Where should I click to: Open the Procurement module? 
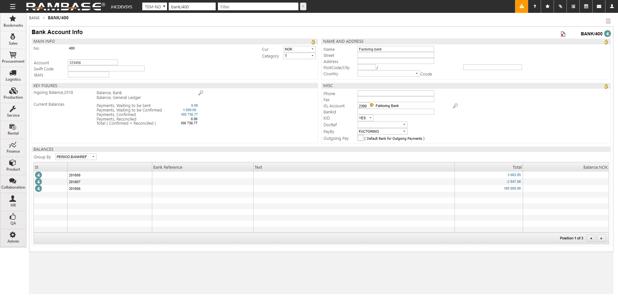pos(13,58)
